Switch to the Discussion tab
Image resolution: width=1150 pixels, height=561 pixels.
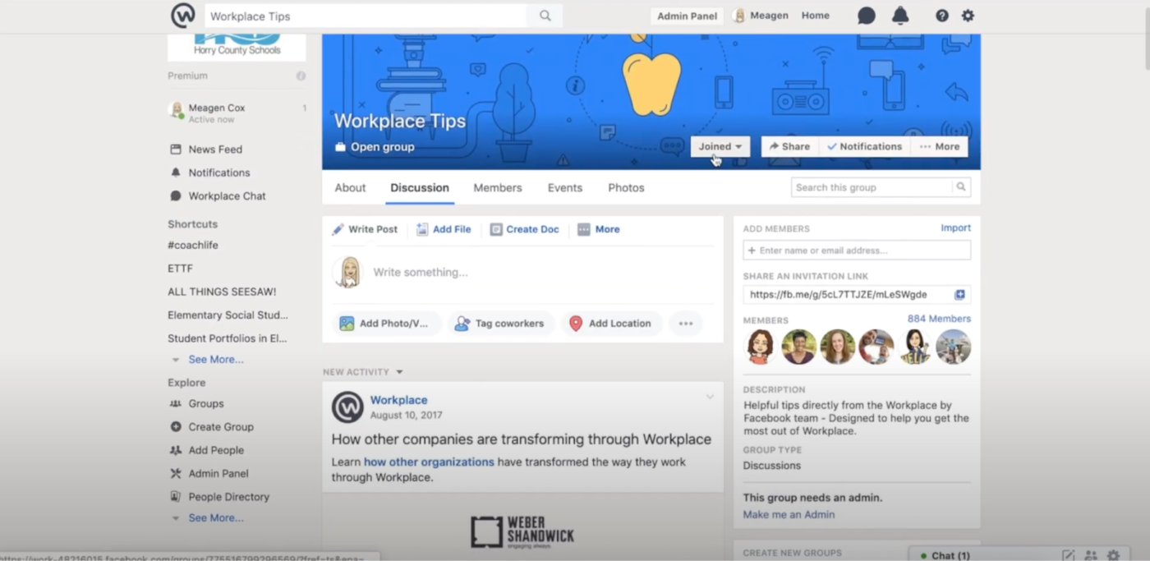pos(420,188)
